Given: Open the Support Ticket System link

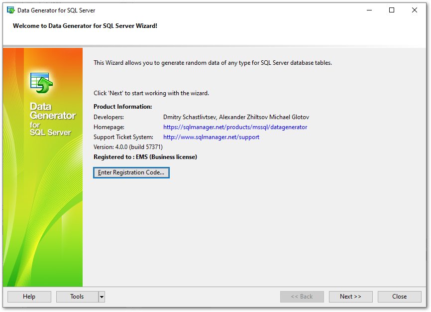Looking at the screenshot, I should (211, 137).
